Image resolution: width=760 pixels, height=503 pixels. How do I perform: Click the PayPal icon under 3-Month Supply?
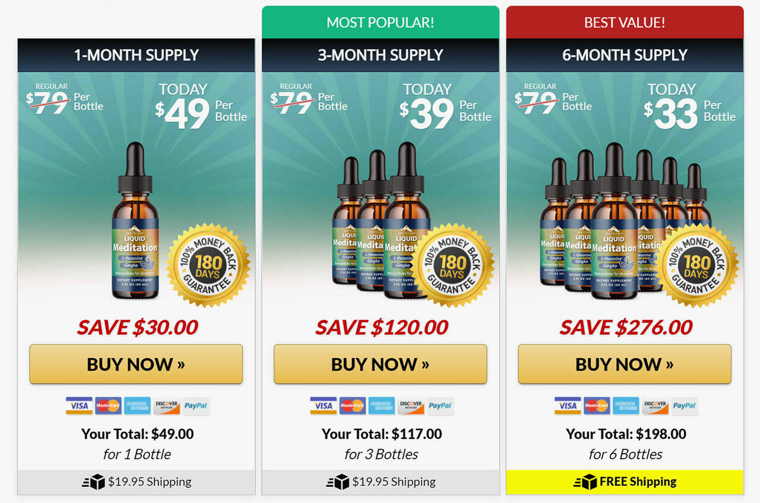(x=440, y=406)
